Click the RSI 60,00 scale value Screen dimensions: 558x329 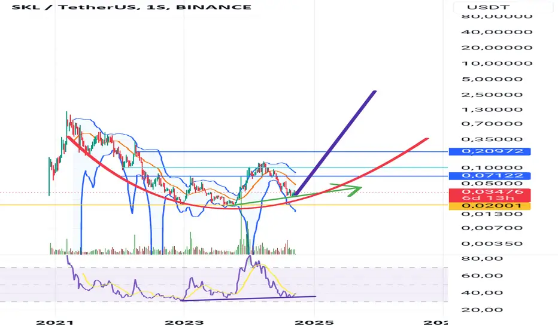pos(482,276)
